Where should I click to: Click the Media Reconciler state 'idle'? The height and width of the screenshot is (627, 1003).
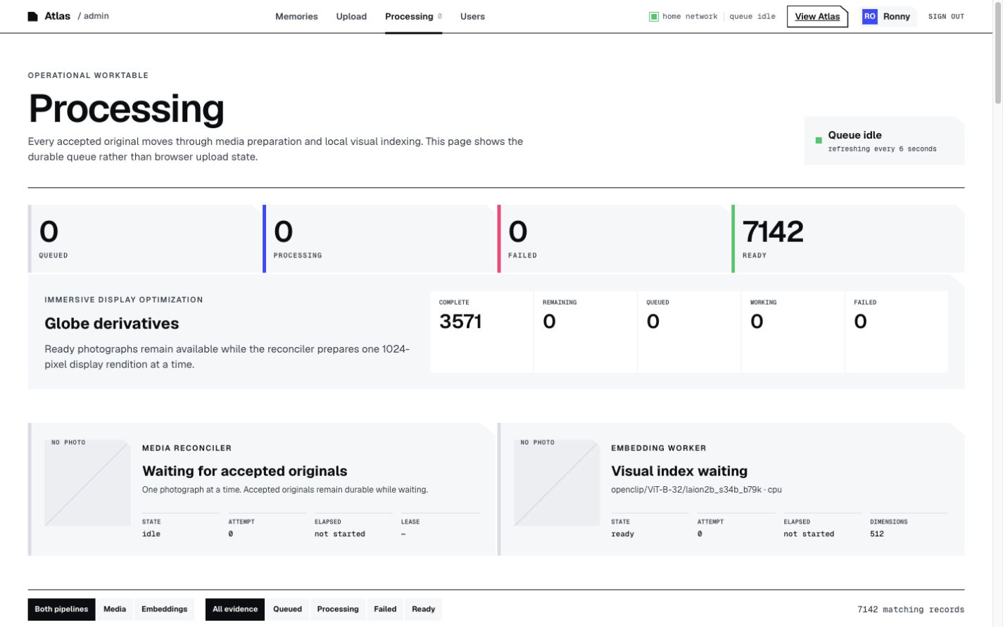pos(151,534)
